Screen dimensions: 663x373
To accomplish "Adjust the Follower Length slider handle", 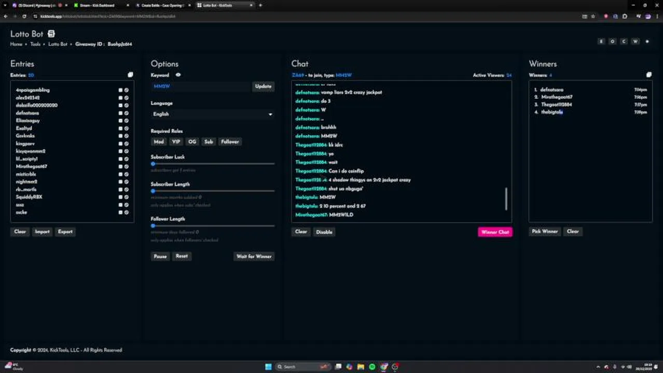I will [x=153, y=226].
